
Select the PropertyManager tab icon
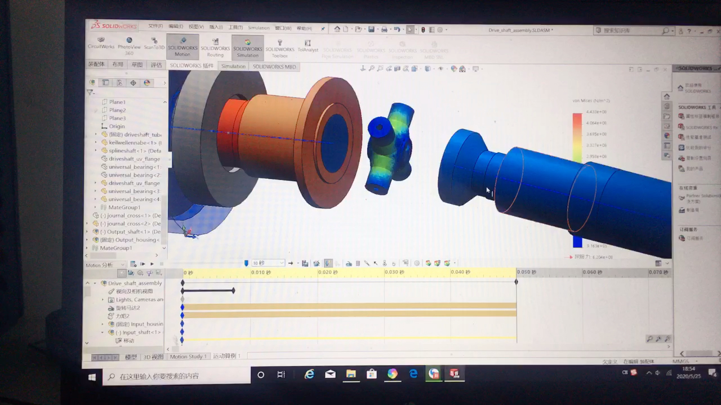click(x=106, y=83)
